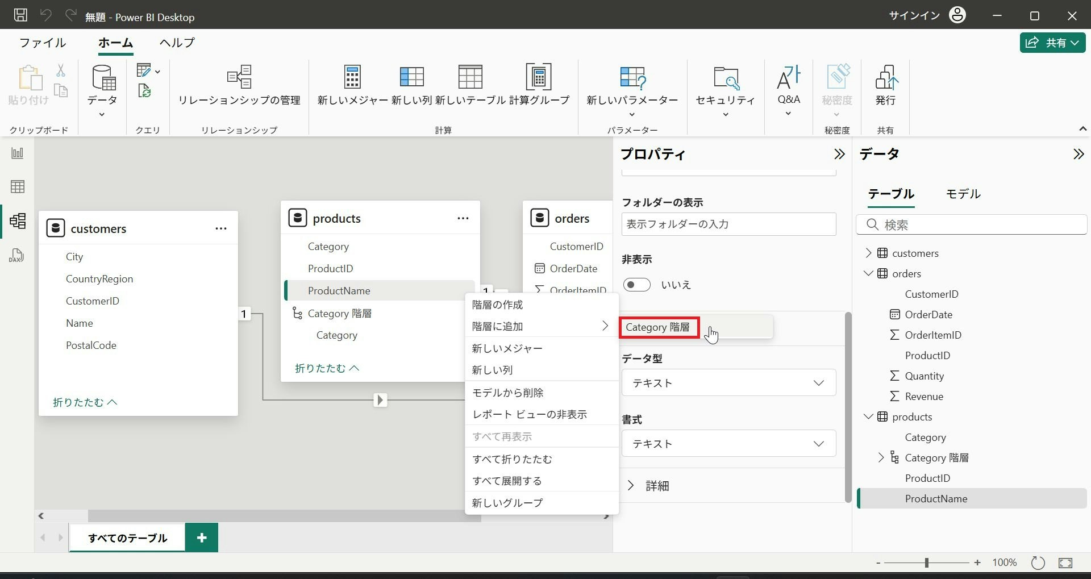Open customers table card more options
The image size is (1091, 579).
pyautogui.click(x=221, y=228)
